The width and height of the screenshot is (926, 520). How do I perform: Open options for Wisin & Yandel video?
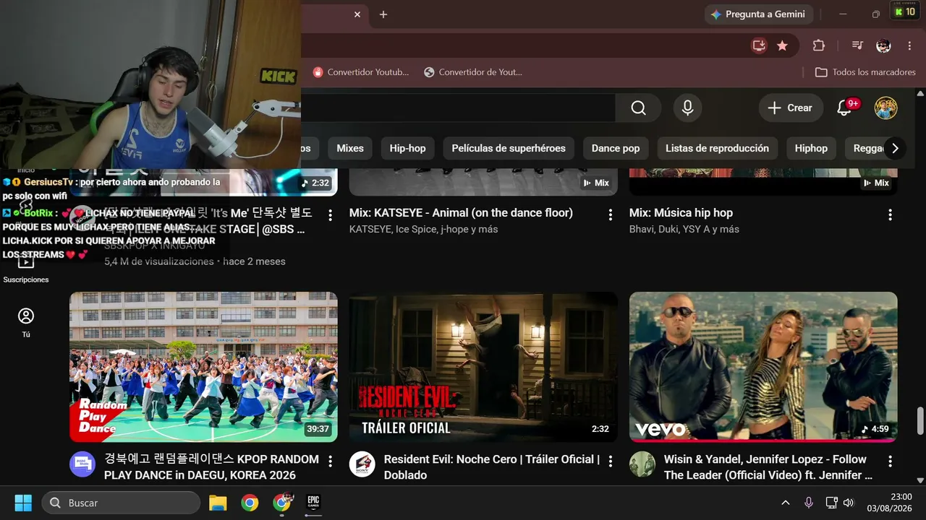(890, 461)
